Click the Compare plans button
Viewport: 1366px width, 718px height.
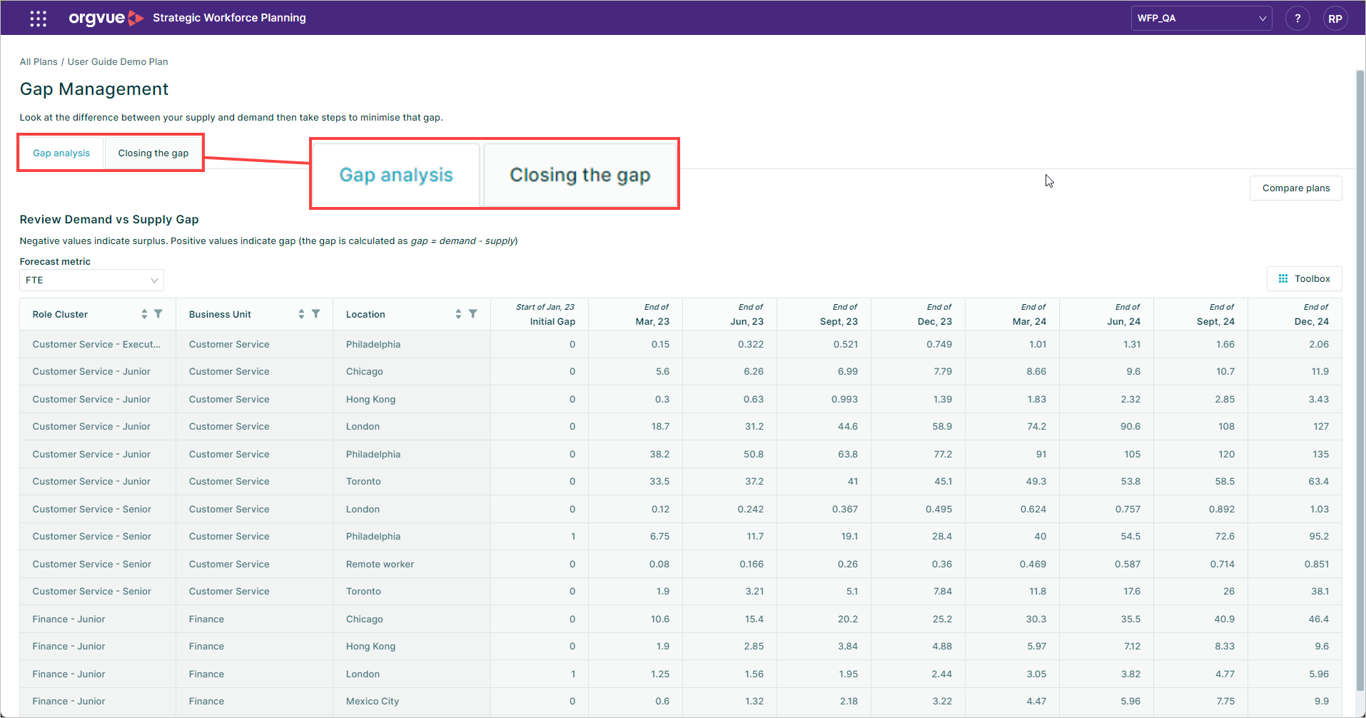click(x=1296, y=188)
